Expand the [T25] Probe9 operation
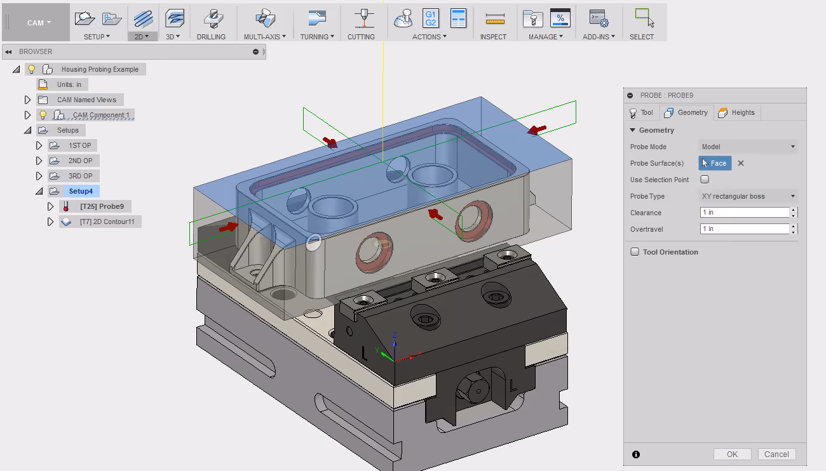This screenshot has width=826, height=471. [x=51, y=206]
